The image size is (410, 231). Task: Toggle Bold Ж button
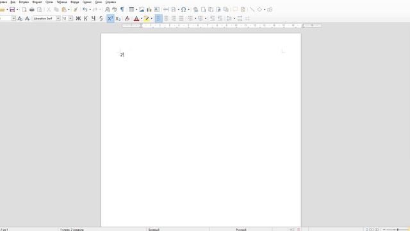[x=78, y=19]
